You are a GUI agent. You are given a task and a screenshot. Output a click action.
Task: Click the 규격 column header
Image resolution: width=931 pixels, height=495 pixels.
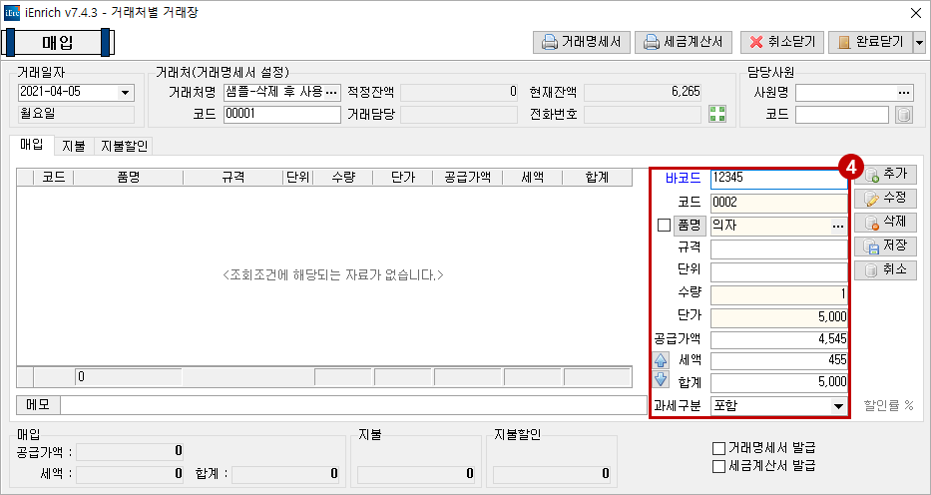click(233, 178)
